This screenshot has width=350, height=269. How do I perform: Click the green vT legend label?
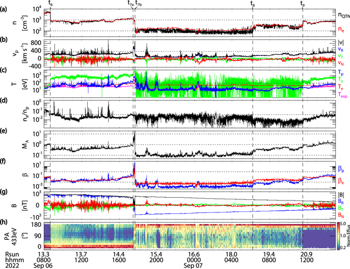point(341,56)
